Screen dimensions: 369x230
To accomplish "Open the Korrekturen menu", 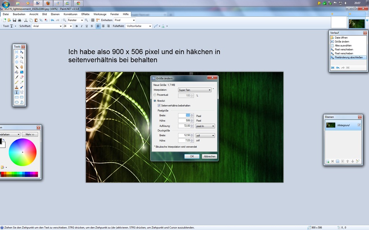I will [70, 14].
